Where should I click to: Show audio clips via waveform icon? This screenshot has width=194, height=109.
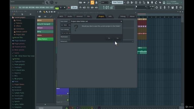pos(45,16)
